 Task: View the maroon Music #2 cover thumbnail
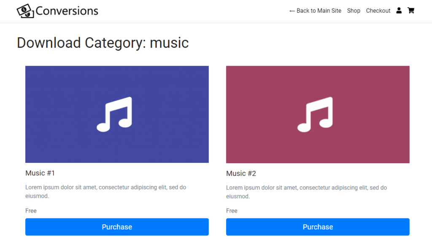click(x=318, y=114)
